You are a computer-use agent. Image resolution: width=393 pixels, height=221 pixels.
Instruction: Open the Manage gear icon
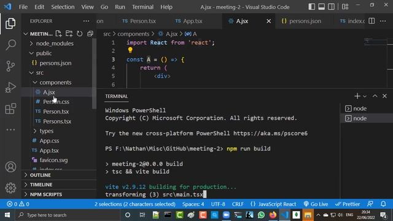coord(10,188)
